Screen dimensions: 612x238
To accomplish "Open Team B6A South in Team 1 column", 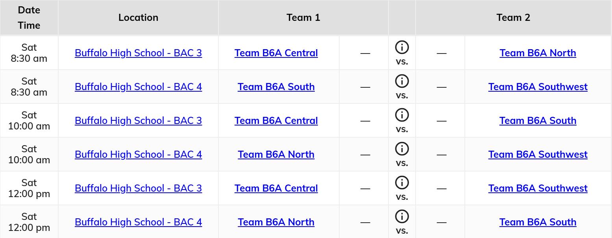I will click(276, 87).
